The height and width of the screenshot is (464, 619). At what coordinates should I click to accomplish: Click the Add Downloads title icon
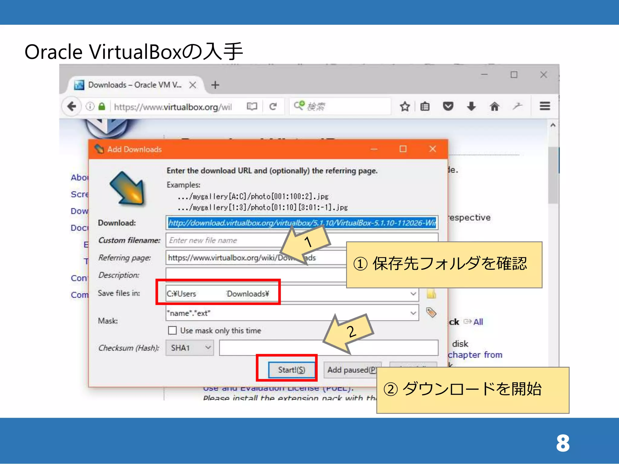(99, 149)
